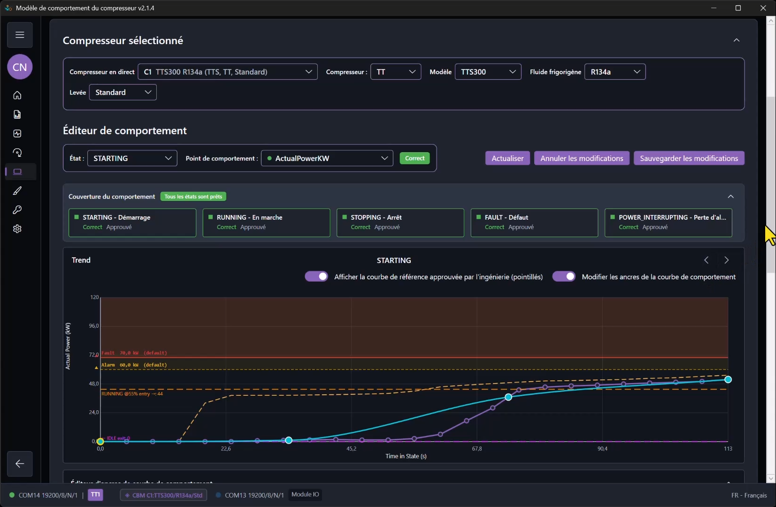
Task: Click the Actualiser button
Action: tap(507, 158)
